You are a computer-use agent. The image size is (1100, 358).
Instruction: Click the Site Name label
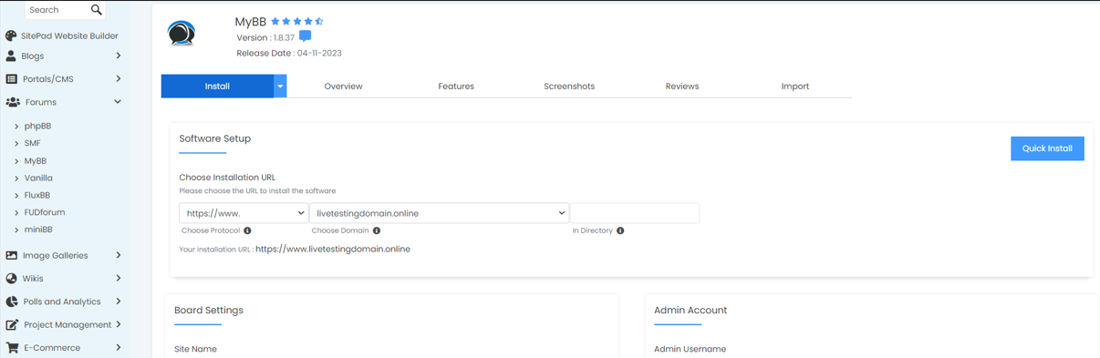point(195,349)
